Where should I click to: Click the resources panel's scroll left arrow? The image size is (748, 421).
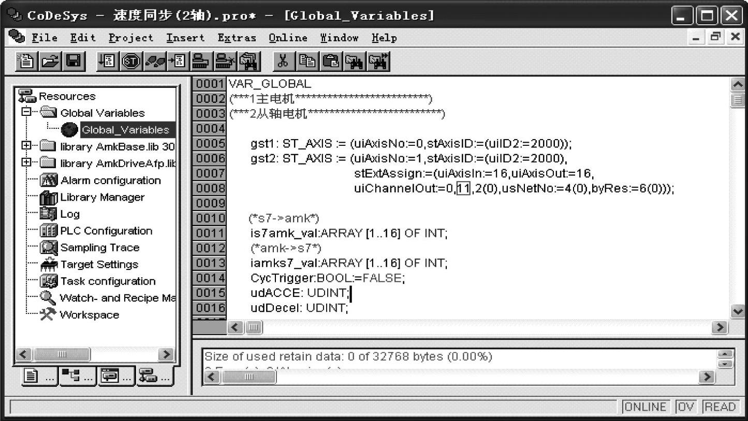24,355
